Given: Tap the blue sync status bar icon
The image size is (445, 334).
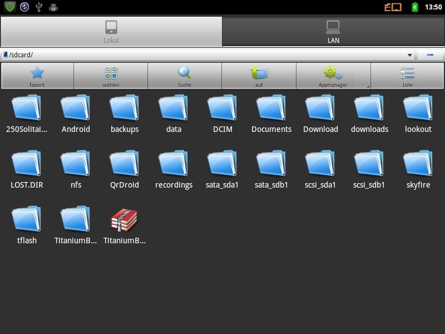Looking at the screenshot, I should (24, 7).
